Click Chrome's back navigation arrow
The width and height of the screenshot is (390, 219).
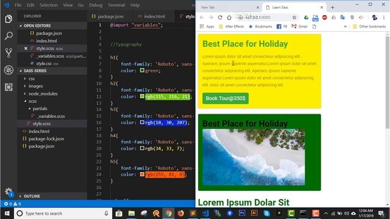(202, 18)
